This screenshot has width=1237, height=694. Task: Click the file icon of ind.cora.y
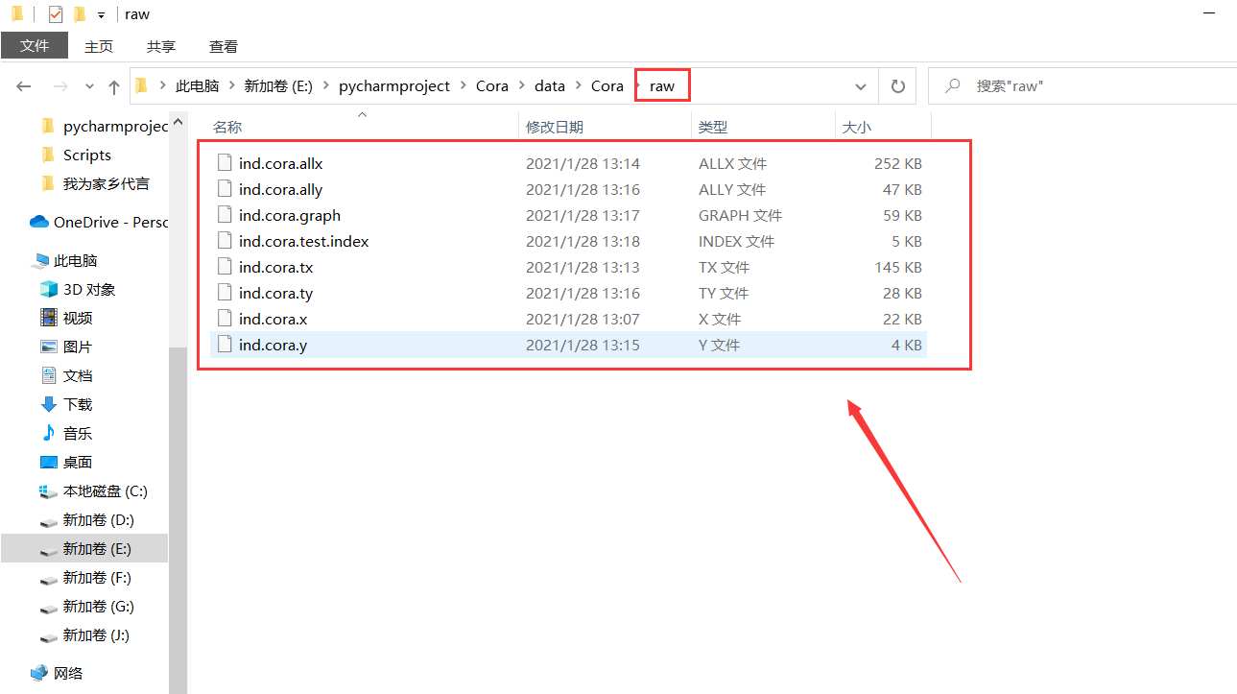point(225,345)
